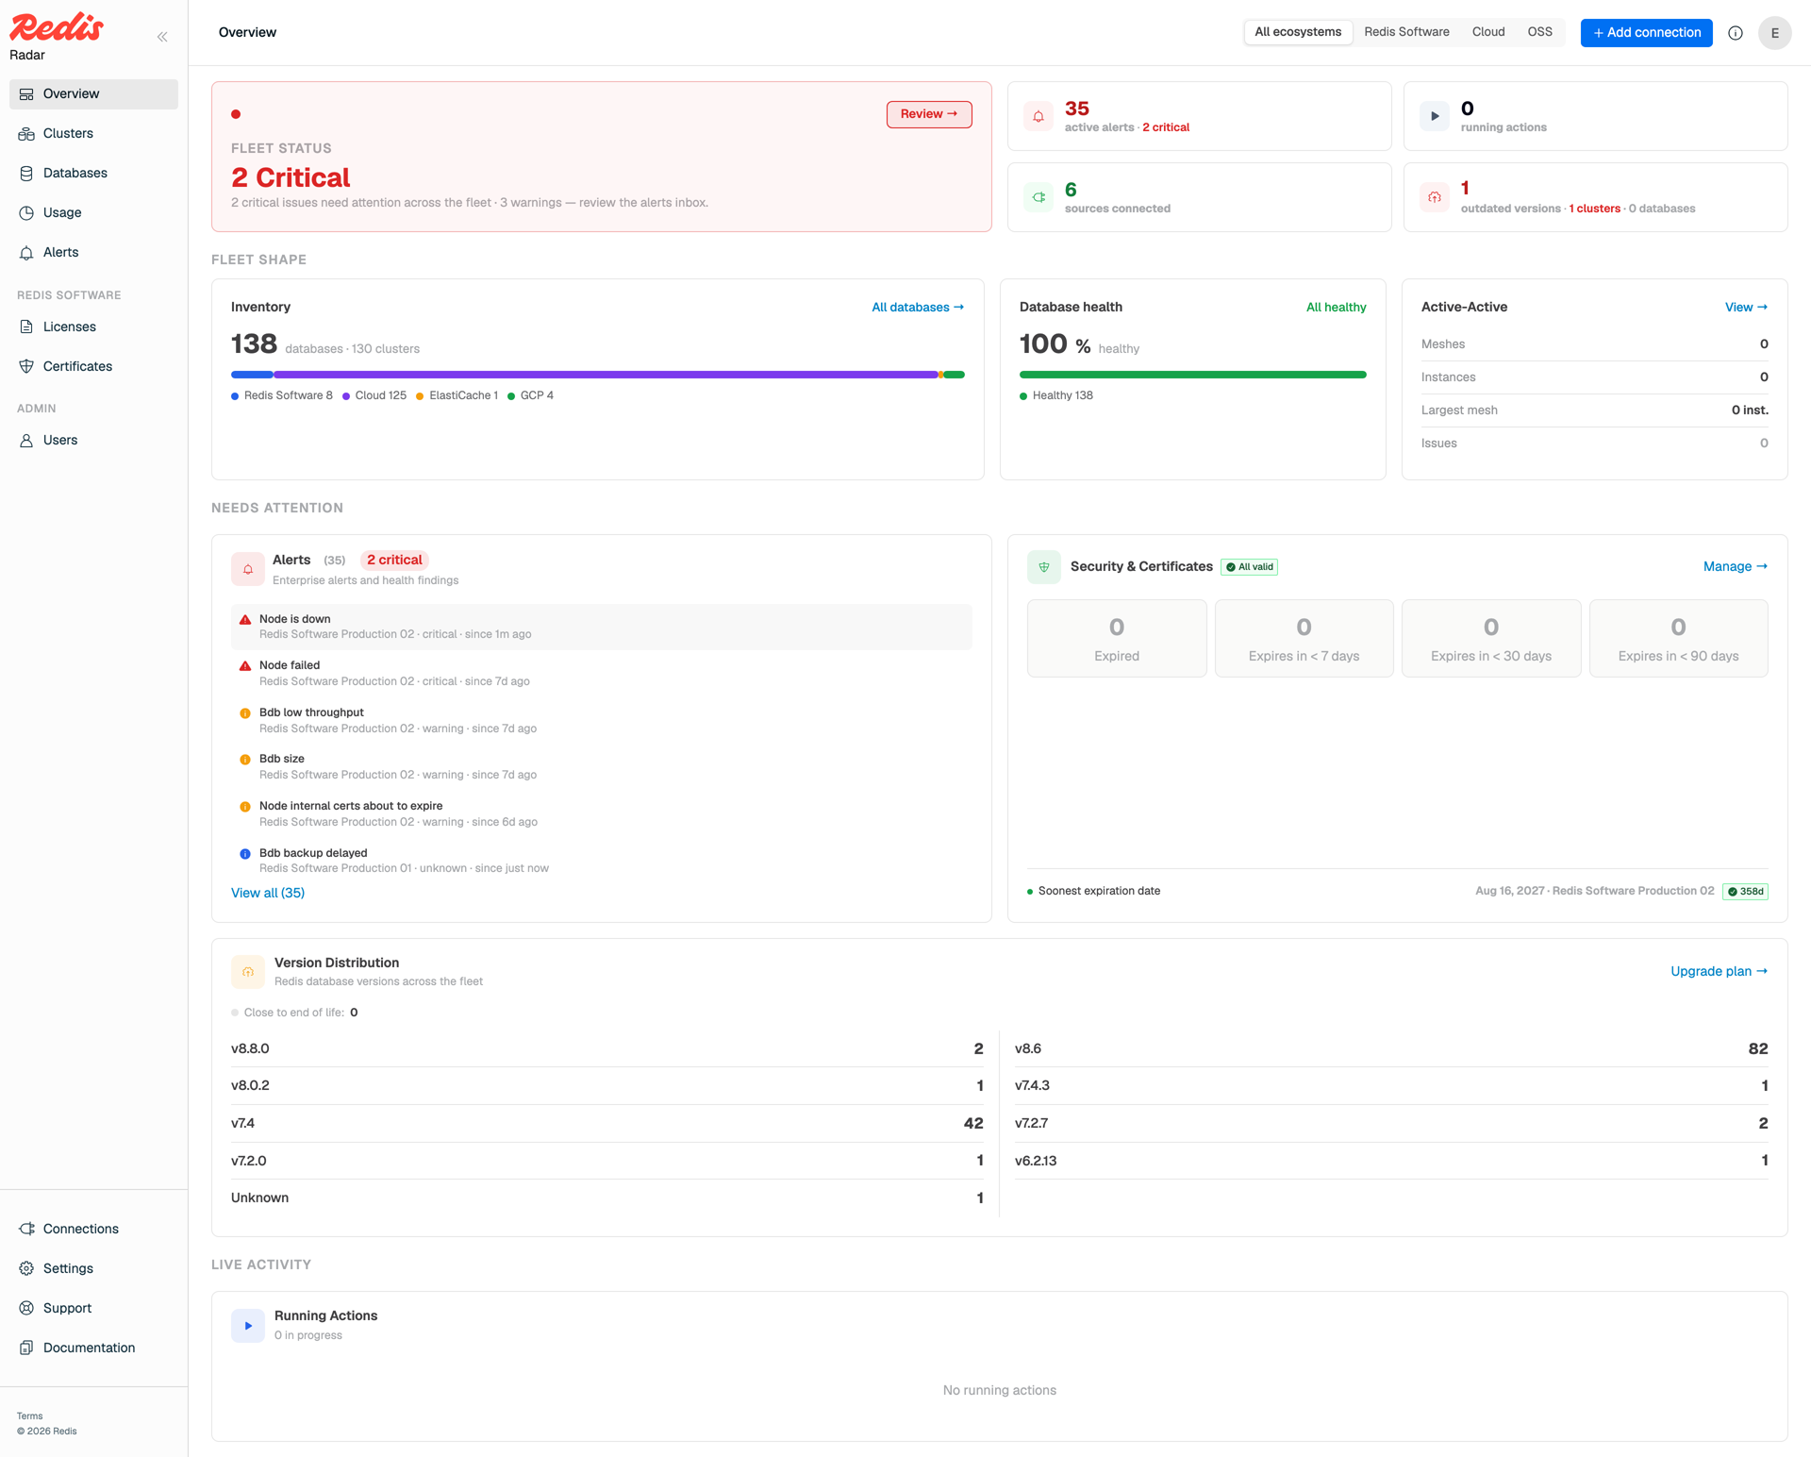The height and width of the screenshot is (1457, 1811).
Task: Click the Alerts bell icon in sidebar
Action: tap(26, 252)
